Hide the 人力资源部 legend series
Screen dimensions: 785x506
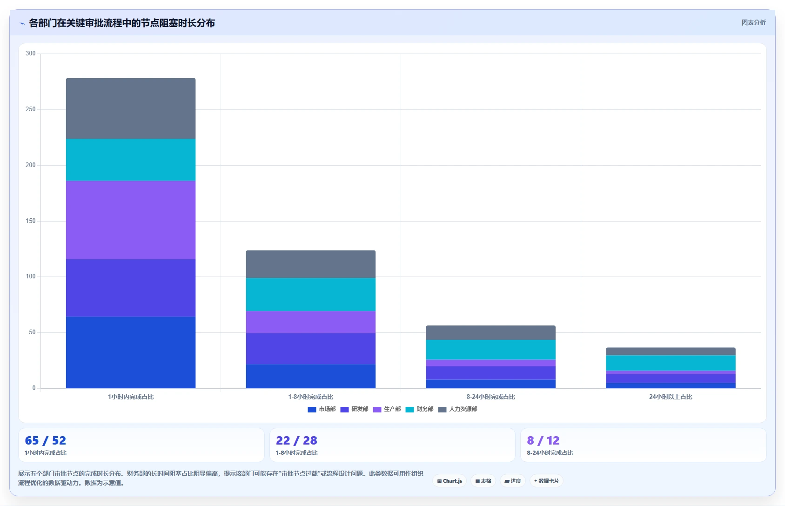tap(458, 409)
